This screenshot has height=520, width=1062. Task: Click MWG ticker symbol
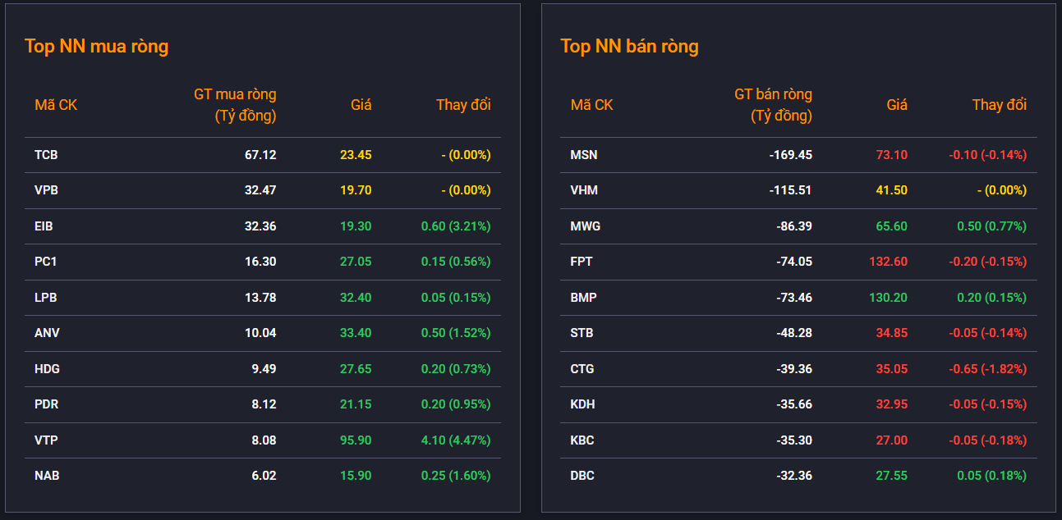point(586,226)
